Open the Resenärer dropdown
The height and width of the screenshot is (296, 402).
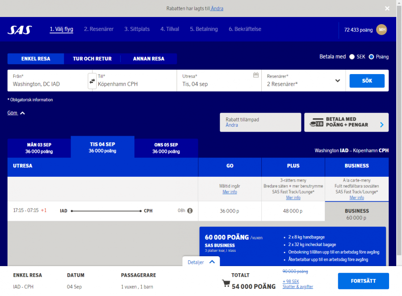tap(338, 81)
